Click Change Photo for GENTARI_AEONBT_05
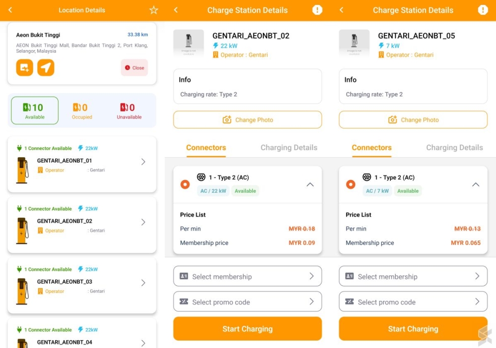The image size is (496, 348). [x=413, y=120]
